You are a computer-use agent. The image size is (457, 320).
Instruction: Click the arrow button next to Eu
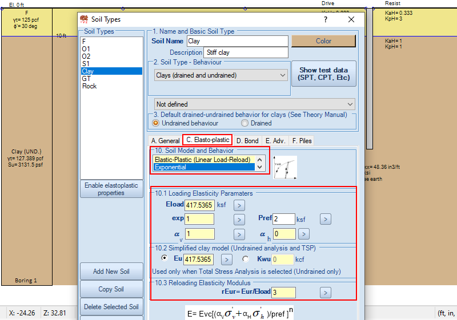(x=226, y=260)
